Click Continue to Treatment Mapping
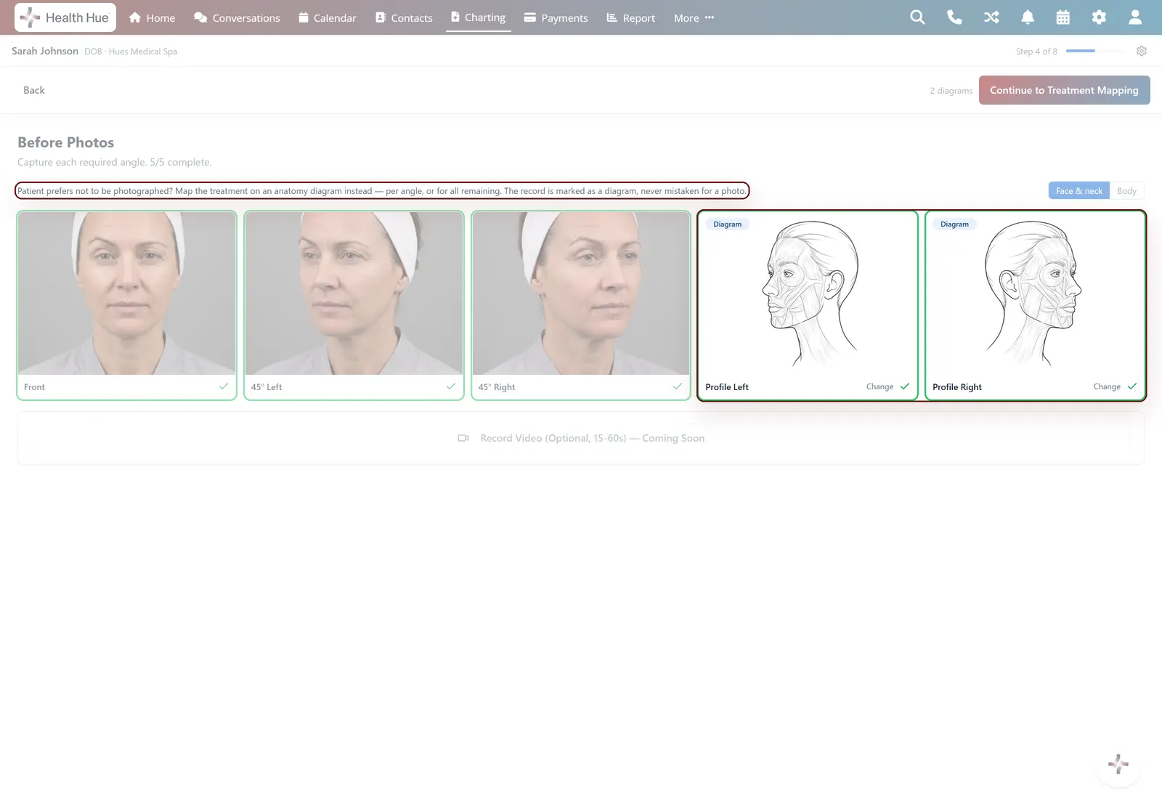The height and width of the screenshot is (799, 1162). click(1064, 90)
